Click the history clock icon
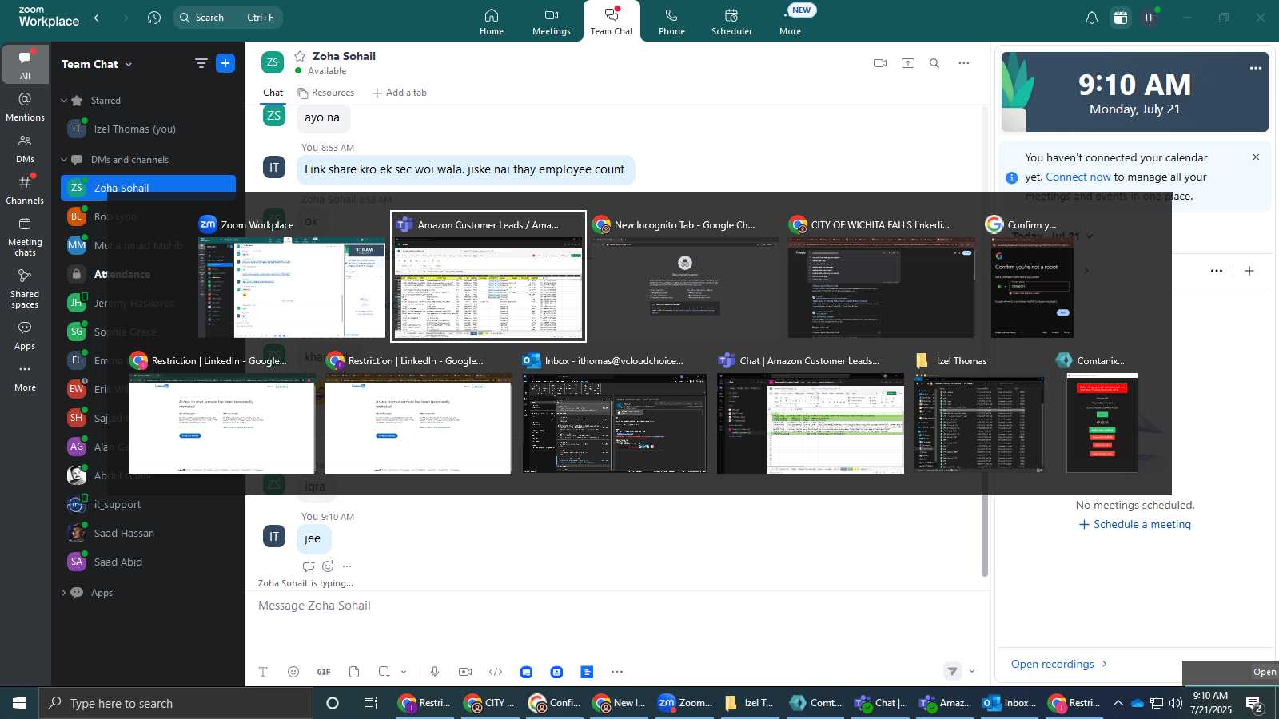 point(154,18)
